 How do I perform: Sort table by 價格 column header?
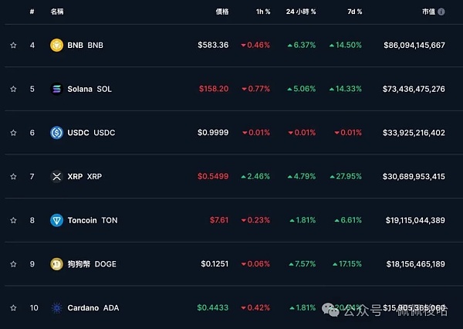click(x=222, y=12)
